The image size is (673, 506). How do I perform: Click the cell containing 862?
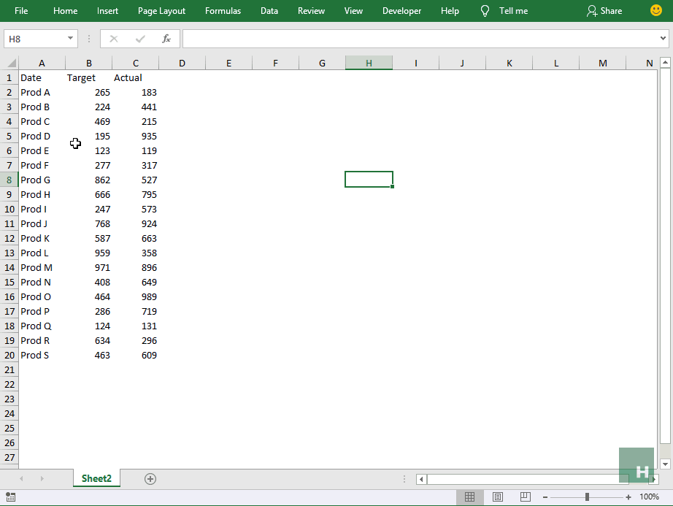tap(89, 180)
